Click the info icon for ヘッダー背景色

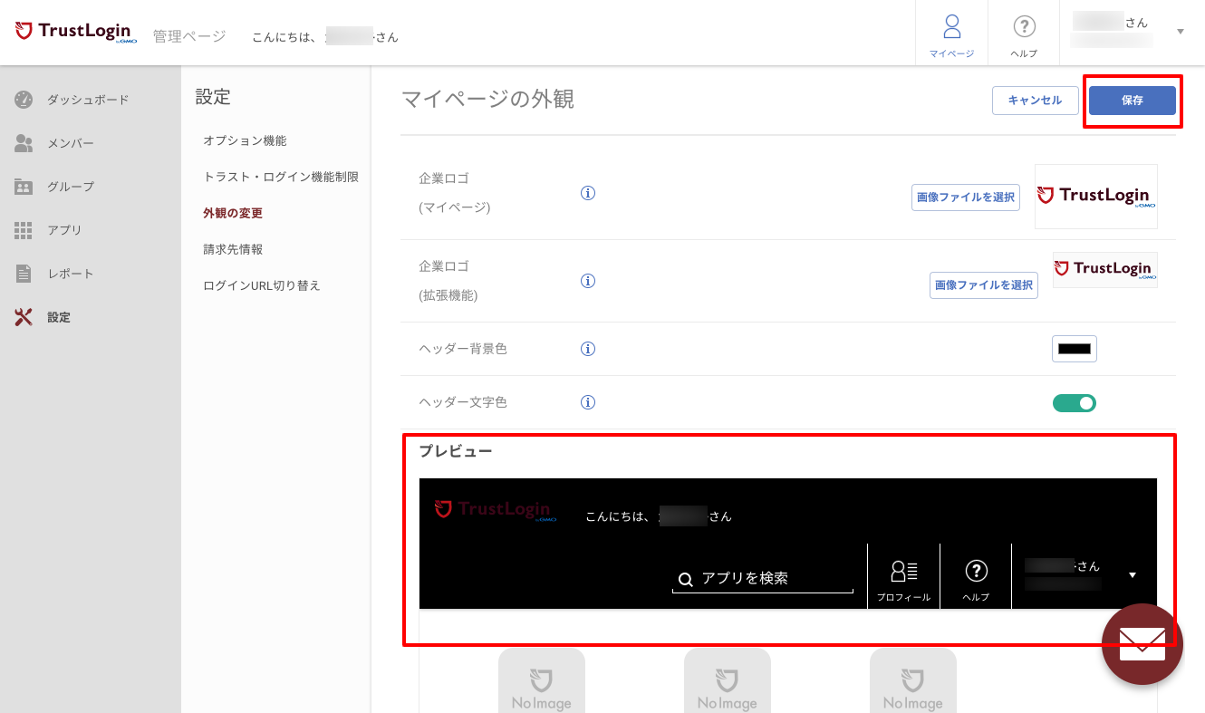click(x=587, y=349)
